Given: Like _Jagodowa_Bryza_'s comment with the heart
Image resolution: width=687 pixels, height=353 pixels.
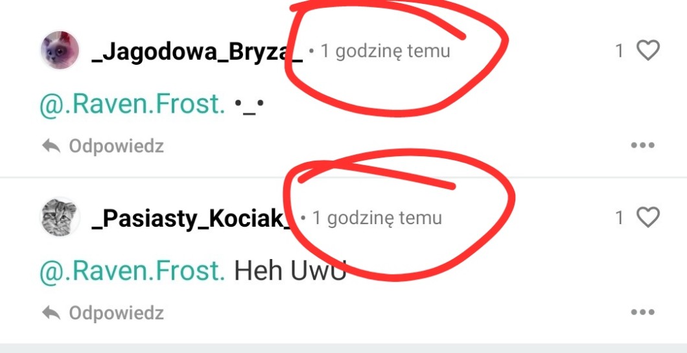Looking at the screenshot, I should click(x=647, y=51).
